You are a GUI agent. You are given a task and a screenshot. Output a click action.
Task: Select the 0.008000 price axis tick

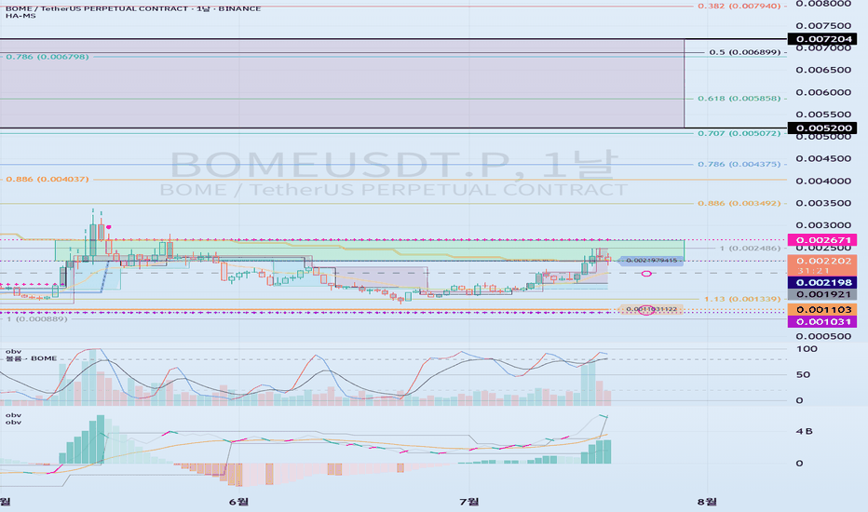coord(823,4)
